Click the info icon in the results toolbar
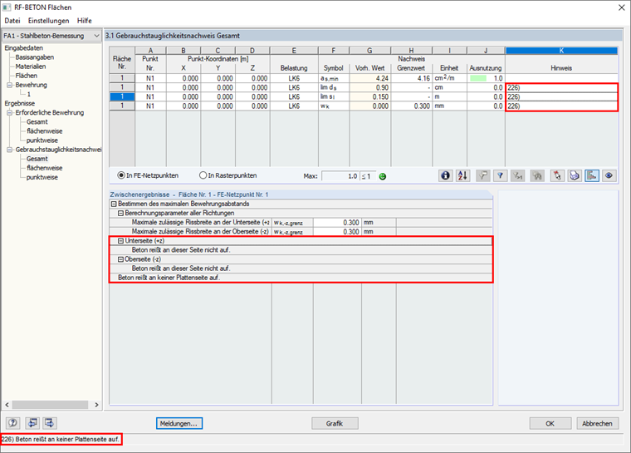Screen dimensions: 631x453 coord(445,175)
